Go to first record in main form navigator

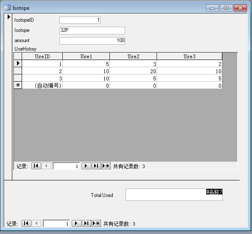tap(26, 223)
